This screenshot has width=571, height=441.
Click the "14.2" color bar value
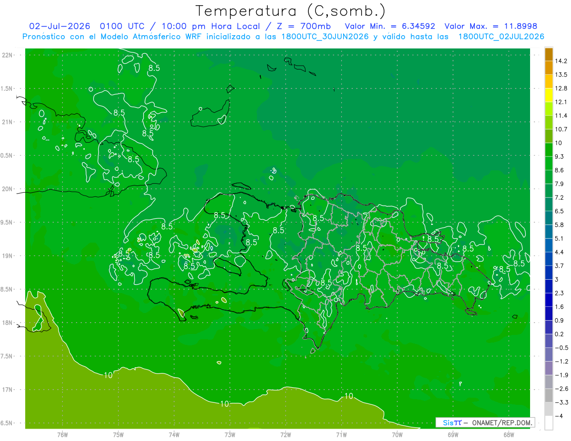[x=561, y=61]
